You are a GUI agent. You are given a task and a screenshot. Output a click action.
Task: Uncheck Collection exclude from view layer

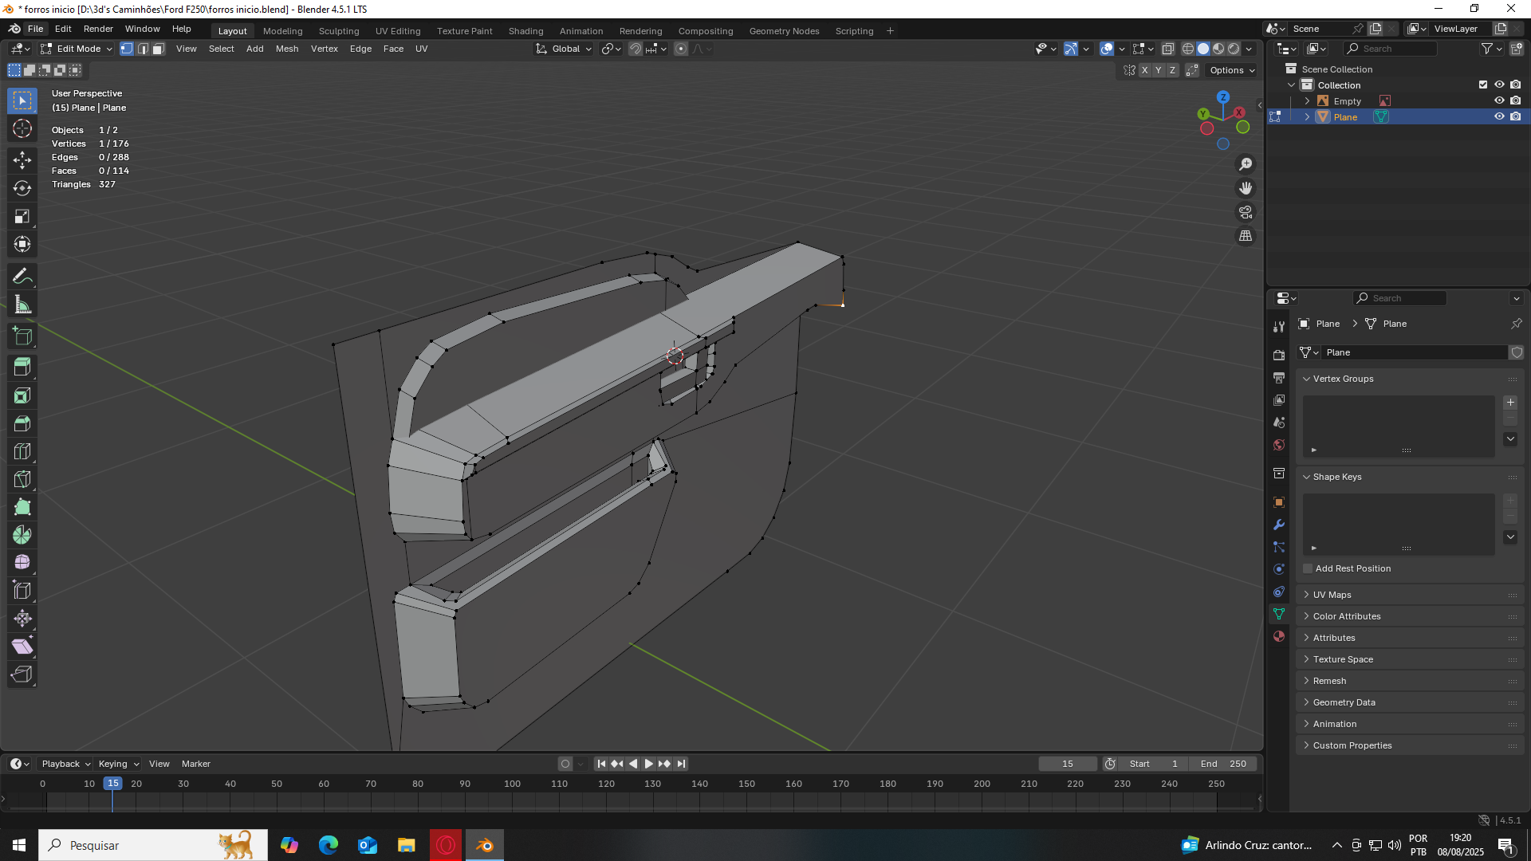(x=1482, y=85)
